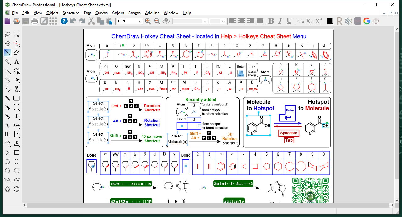Screen dimensions: 402x217
Task: Select the Eraser tool
Action: (17, 53)
